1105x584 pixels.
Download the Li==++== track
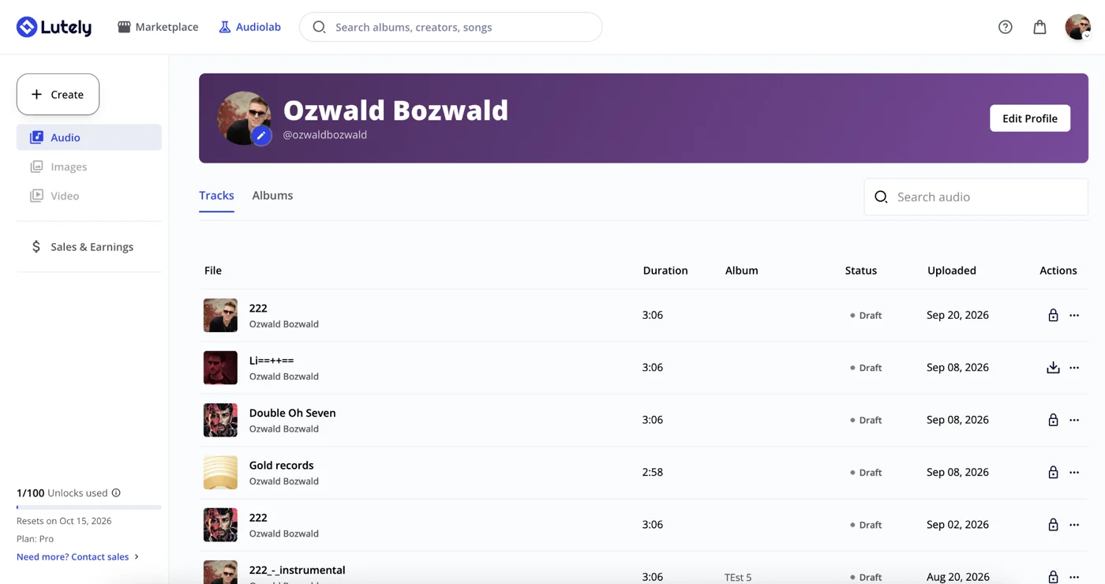point(1053,367)
